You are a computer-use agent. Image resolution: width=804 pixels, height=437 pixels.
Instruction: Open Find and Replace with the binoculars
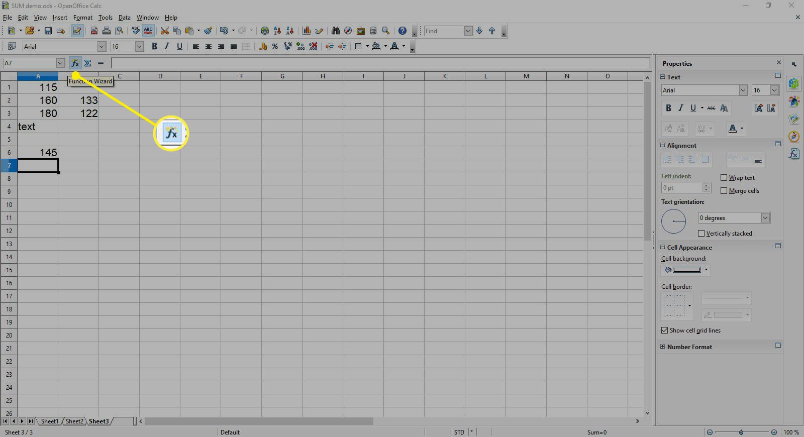[335, 31]
